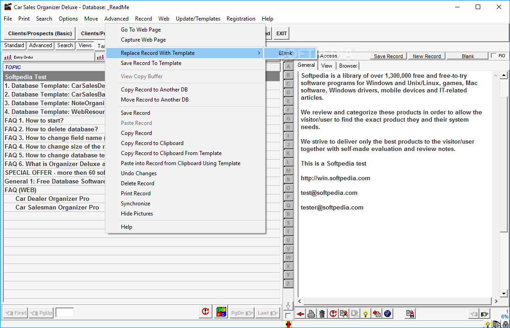Click the grayed-out paste icon in record toolbar
The width and height of the screenshot is (510, 328).
click(x=354, y=314)
